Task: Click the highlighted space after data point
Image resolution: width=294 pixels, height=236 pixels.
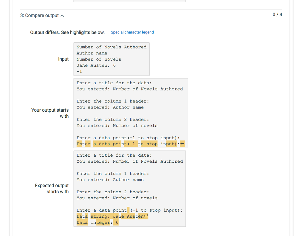Action: click(x=128, y=210)
